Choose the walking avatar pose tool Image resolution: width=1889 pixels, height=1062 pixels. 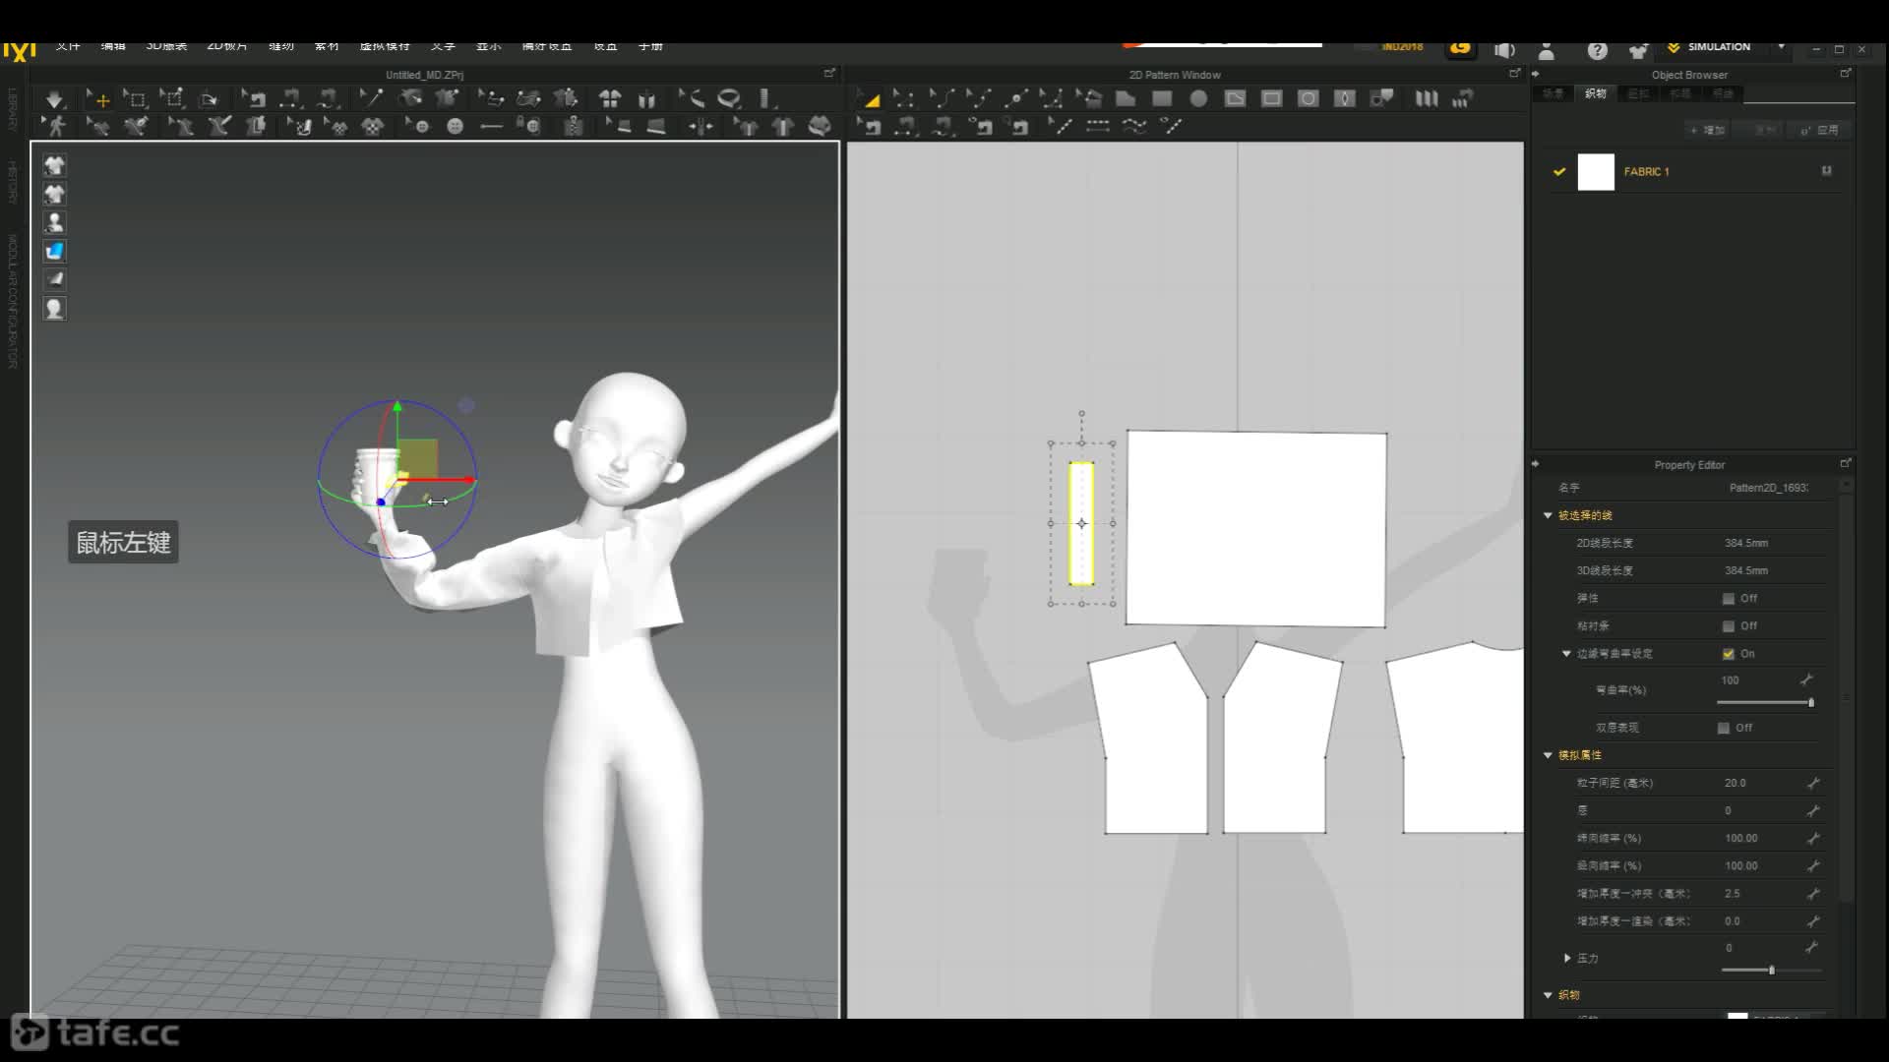coord(55,126)
